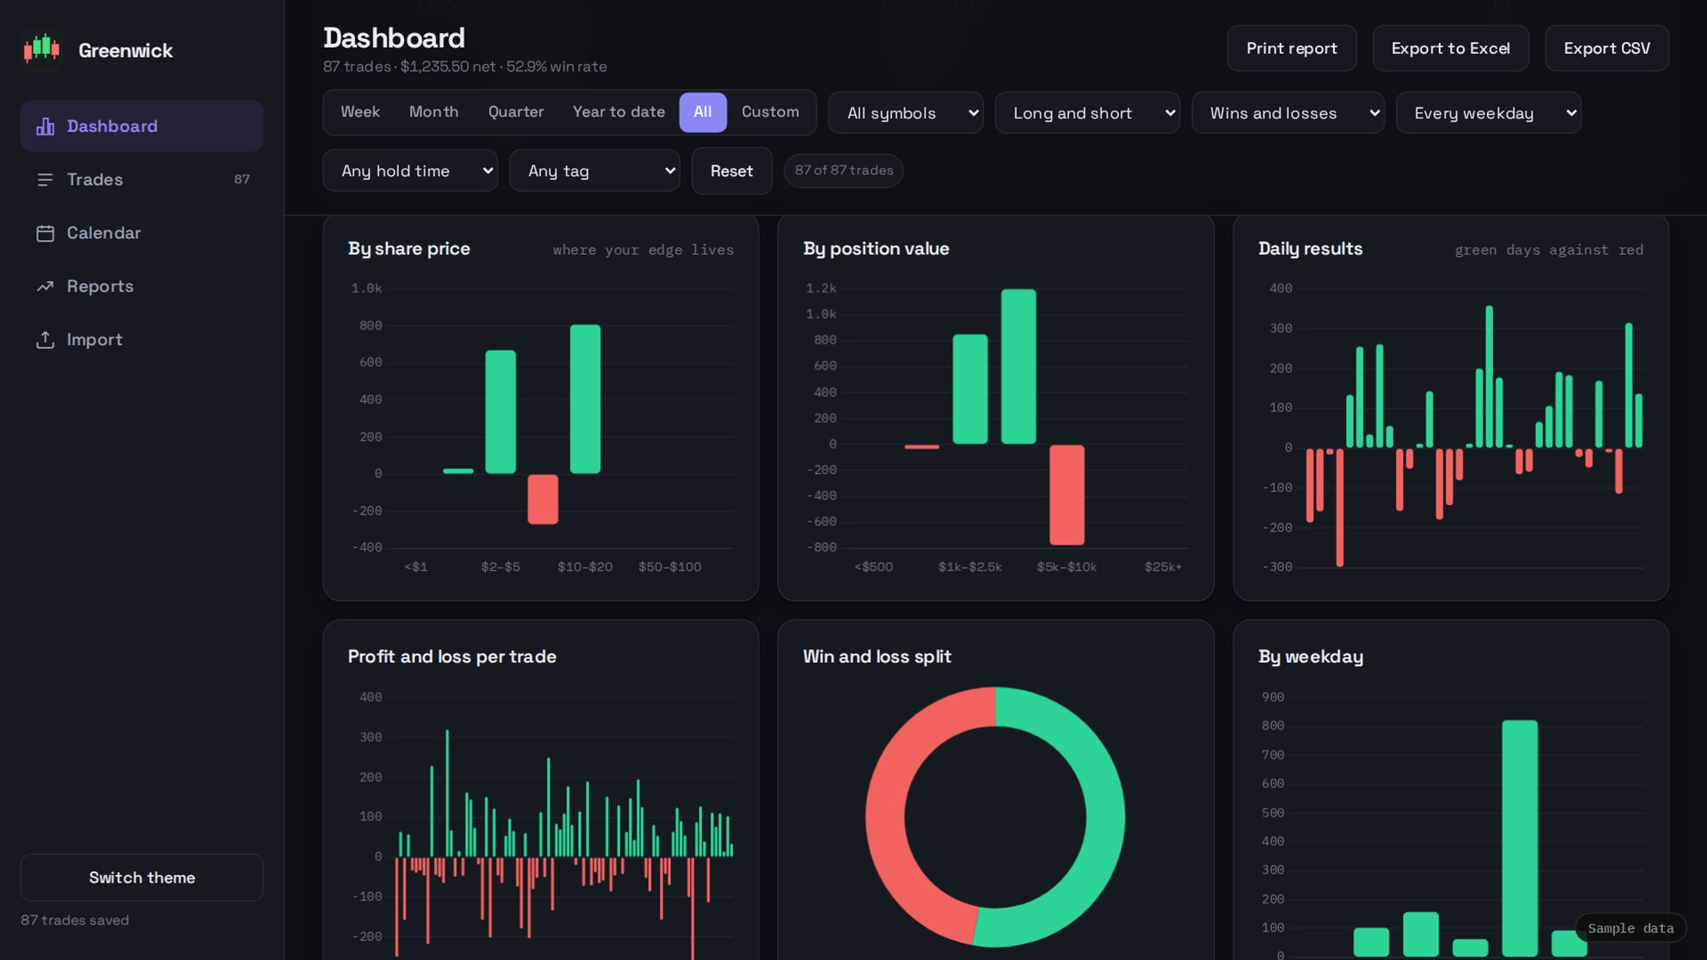
Task: Select the Week time range
Action: [360, 112]
